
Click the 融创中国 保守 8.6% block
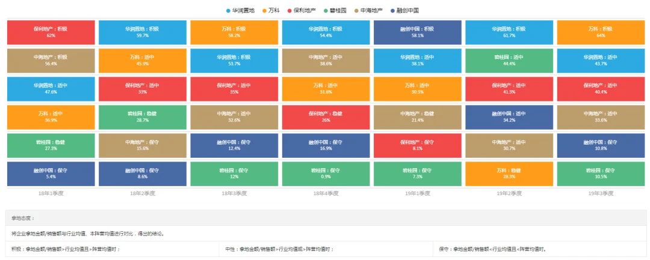tap(143, 174)
